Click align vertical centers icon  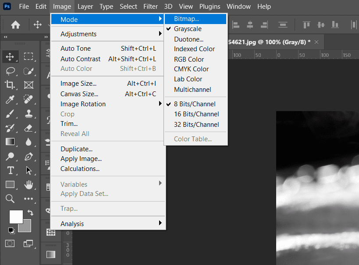(x=321, y=24)
